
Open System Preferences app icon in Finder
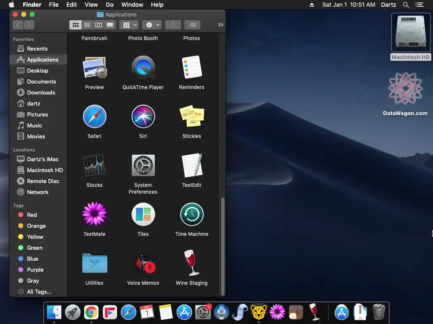[143, 165]
